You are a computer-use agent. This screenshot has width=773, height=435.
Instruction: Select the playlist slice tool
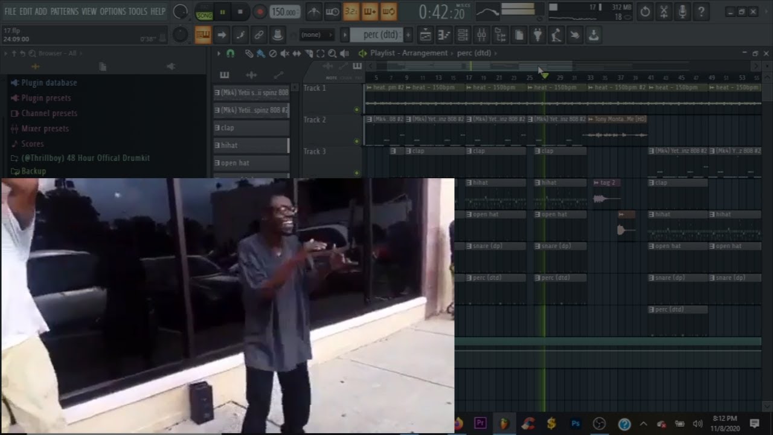tap(309, 53)
